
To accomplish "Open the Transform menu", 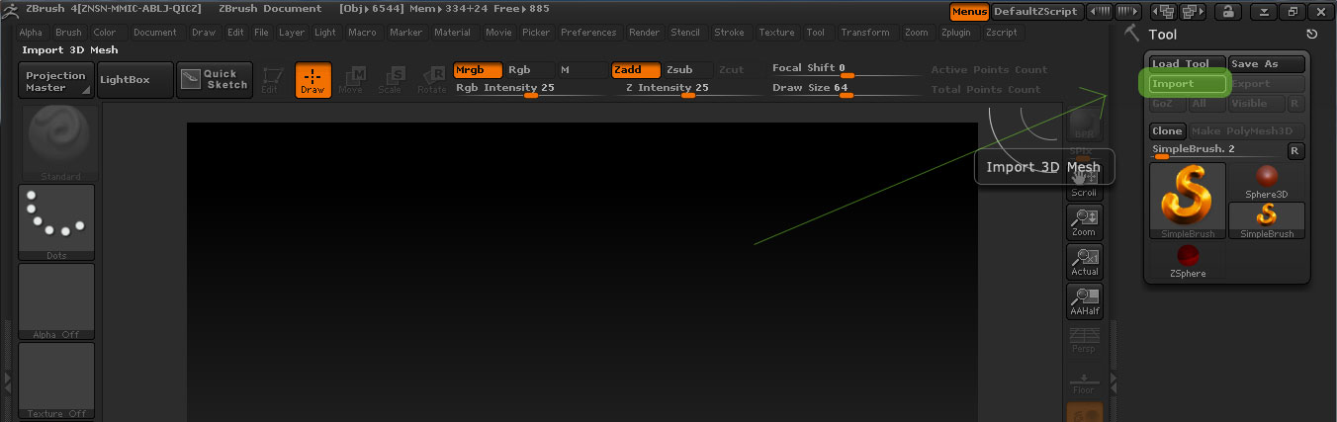I will 865,33.
